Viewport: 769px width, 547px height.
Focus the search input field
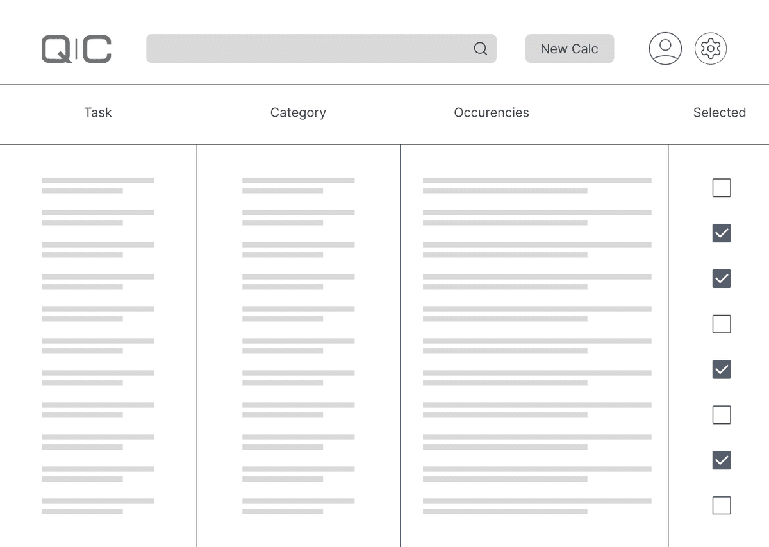[321, 49]
